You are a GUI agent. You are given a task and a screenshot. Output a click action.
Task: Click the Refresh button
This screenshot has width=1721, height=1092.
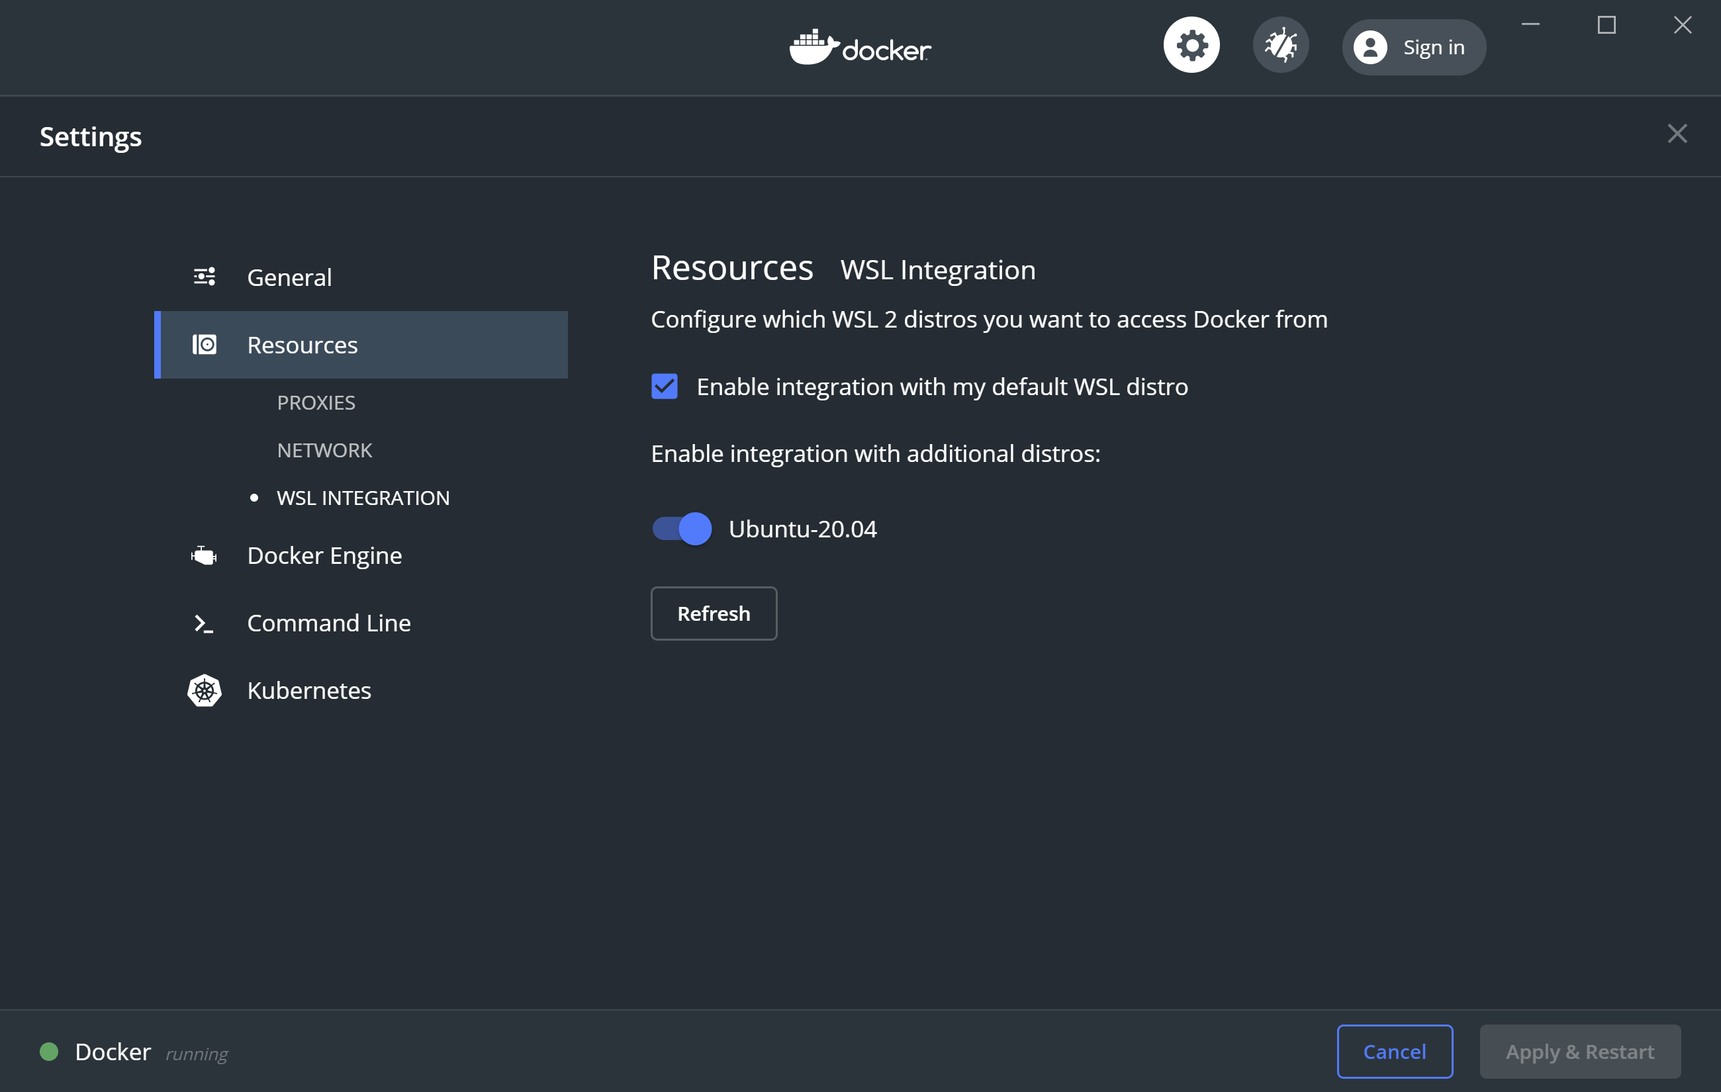tap(714, 614)
